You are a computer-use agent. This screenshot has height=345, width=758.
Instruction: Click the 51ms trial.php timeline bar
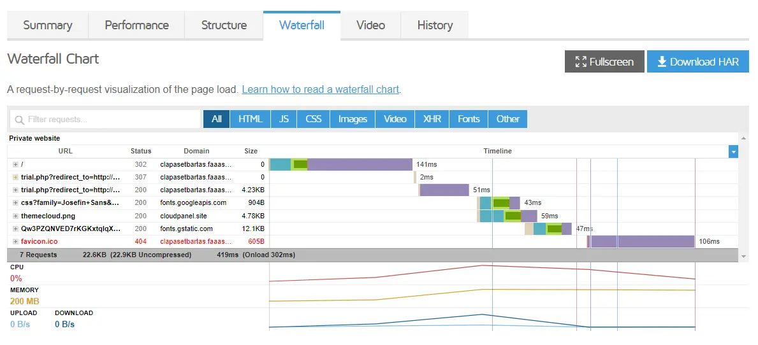[x=444, y=190]
